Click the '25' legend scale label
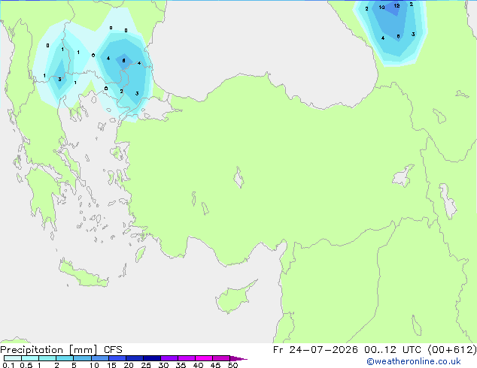The height and width of the screenshot is (368, 477). click(x=146, y=365)
